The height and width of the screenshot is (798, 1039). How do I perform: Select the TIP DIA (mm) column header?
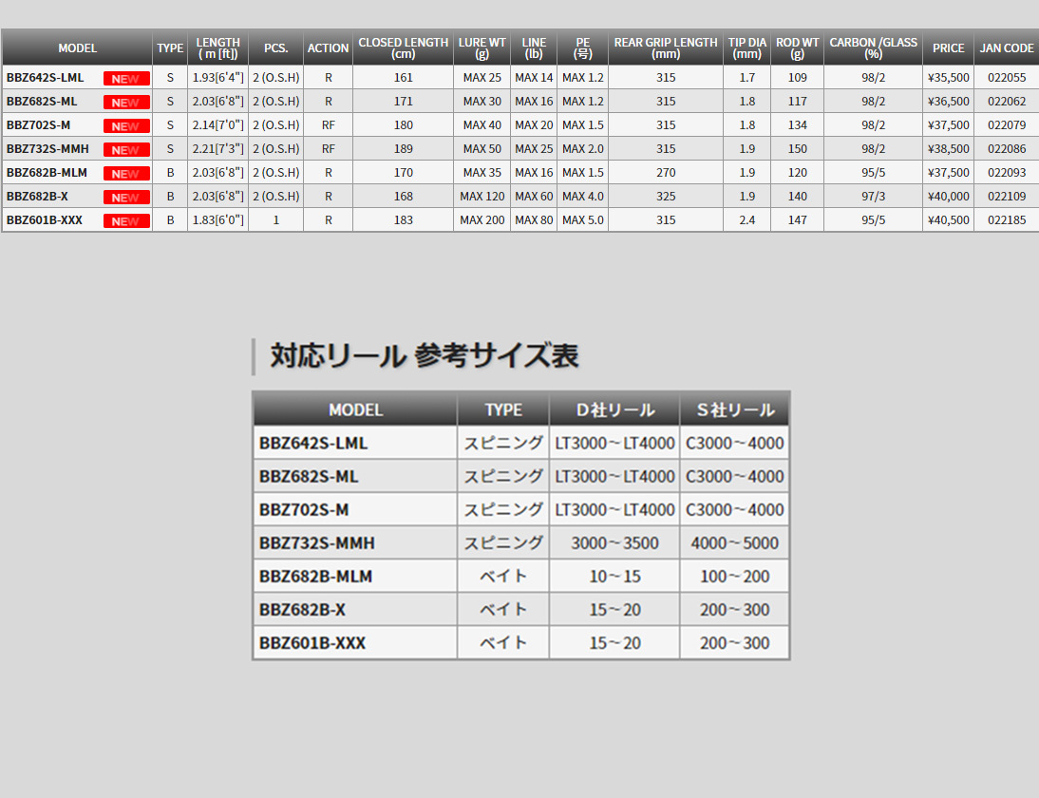click(746, 47)
